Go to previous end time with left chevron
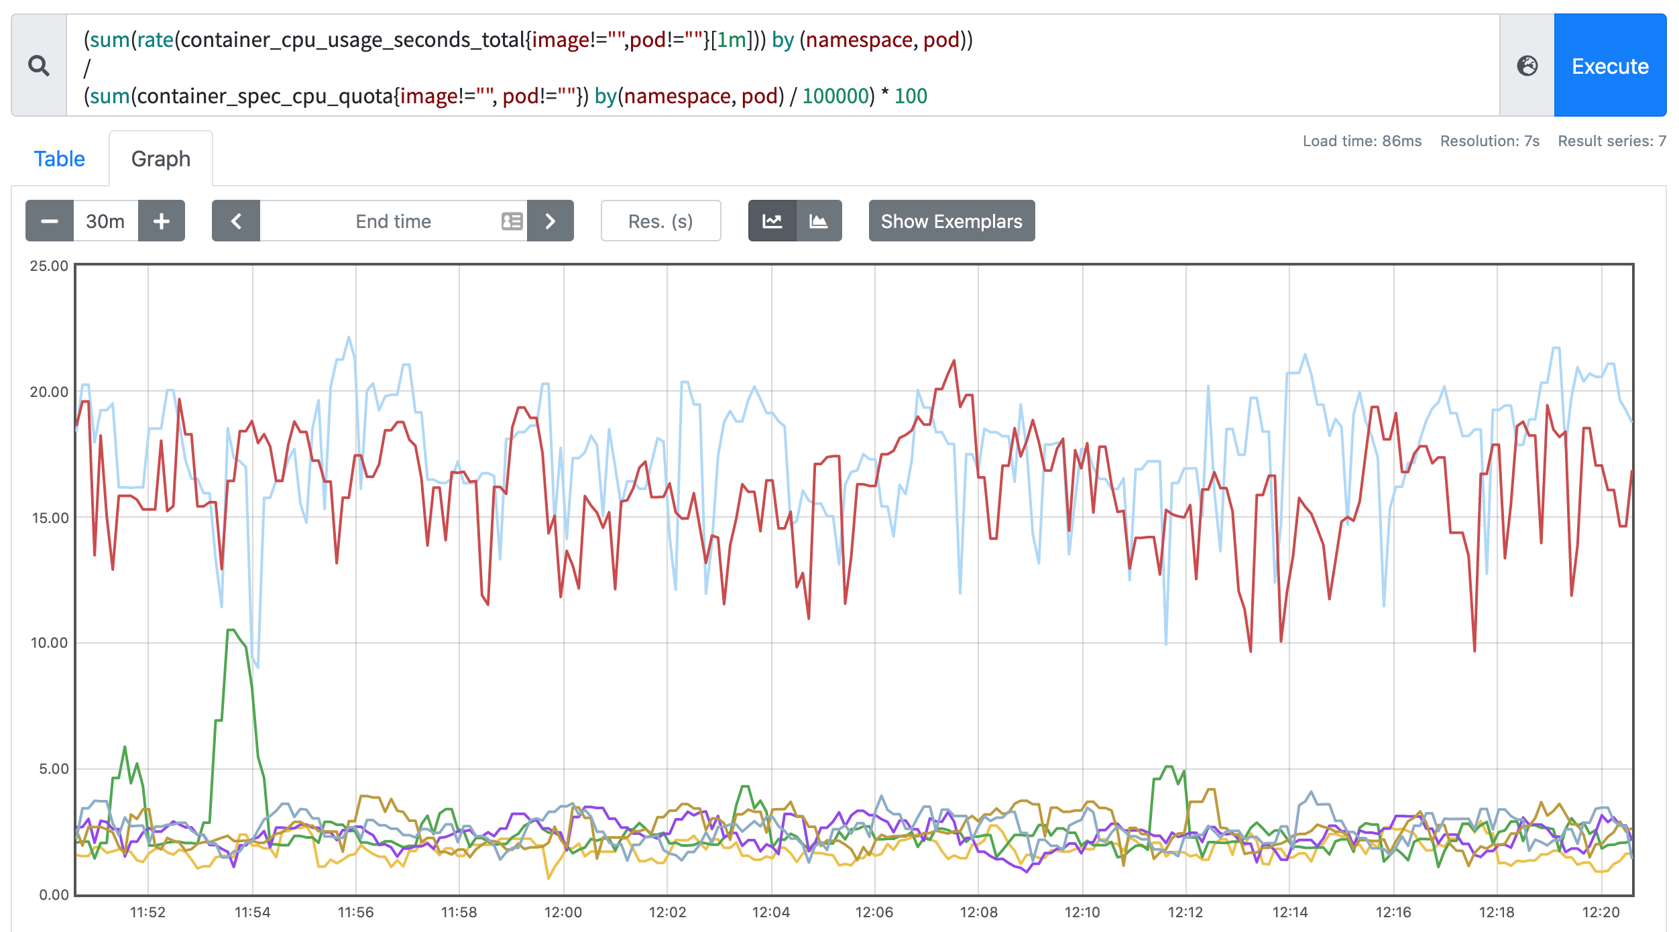1679x932 pixels. click(236, 221)
